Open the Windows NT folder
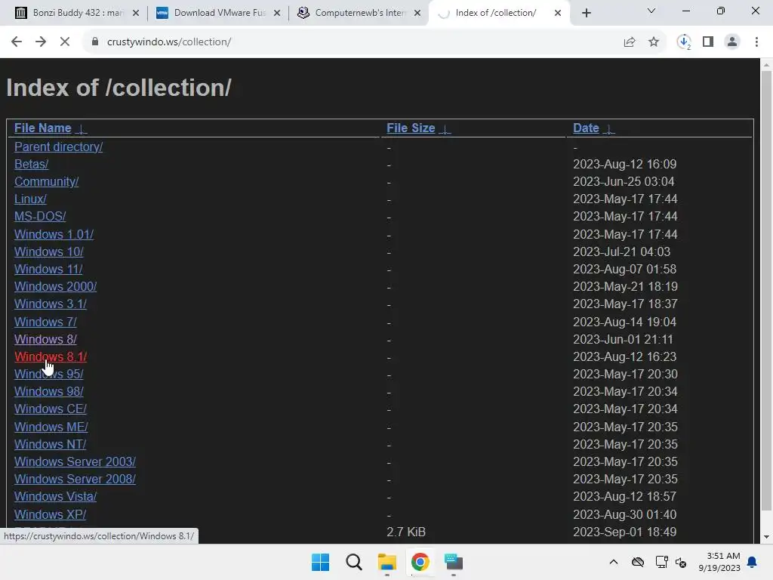 point(51,444)
